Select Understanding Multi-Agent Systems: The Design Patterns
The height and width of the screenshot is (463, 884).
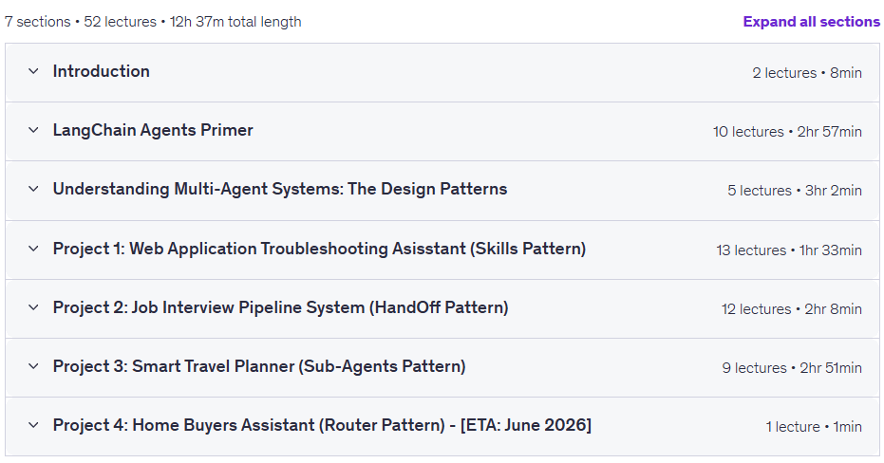[280, 189]
